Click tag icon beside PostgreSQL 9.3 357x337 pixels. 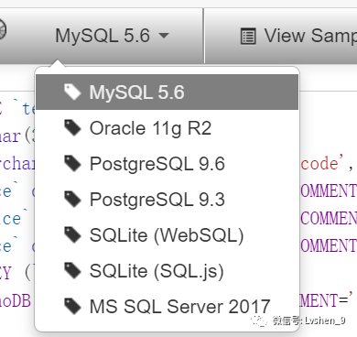(72, 200)
